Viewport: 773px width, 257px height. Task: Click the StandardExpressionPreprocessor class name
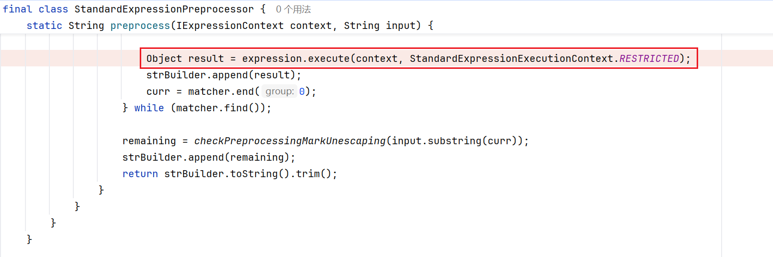click(164, 9)
